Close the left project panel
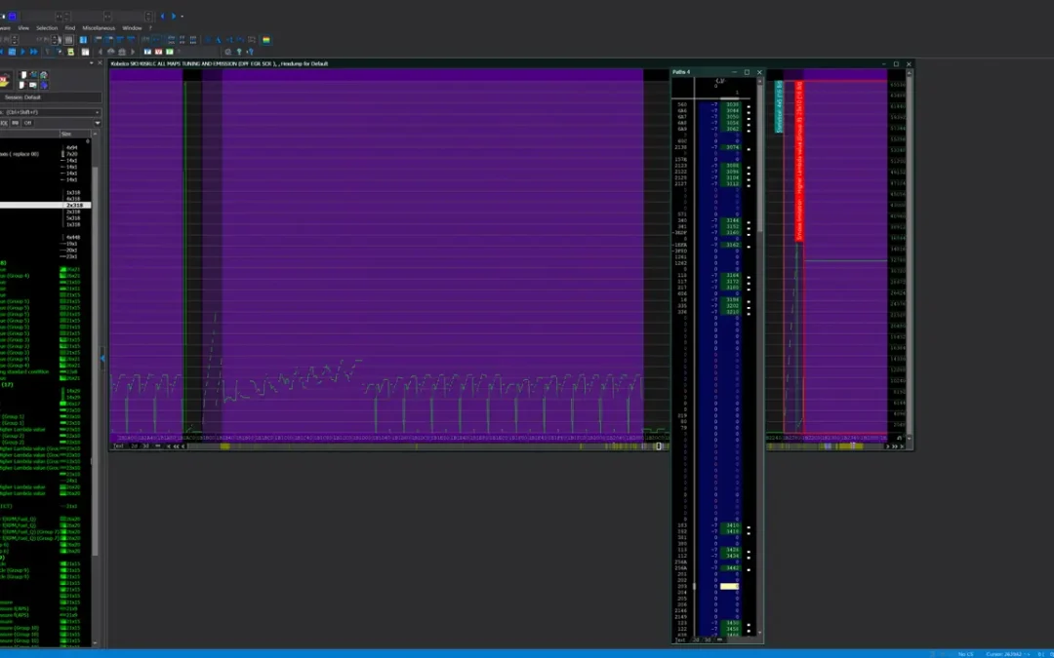 pos(101,63)
